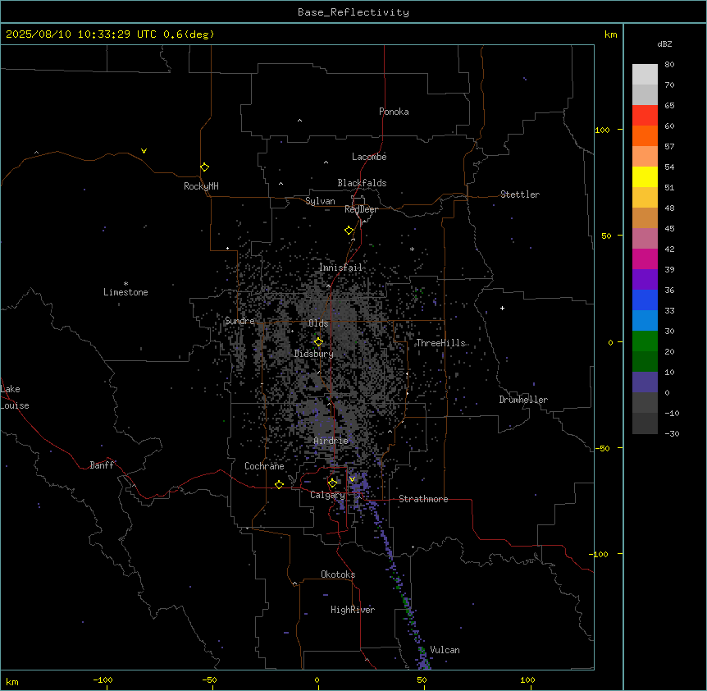The height and width of the screenshot is (691, 707).
Task: Click the Drumheller town label
Action: (523, 400)
